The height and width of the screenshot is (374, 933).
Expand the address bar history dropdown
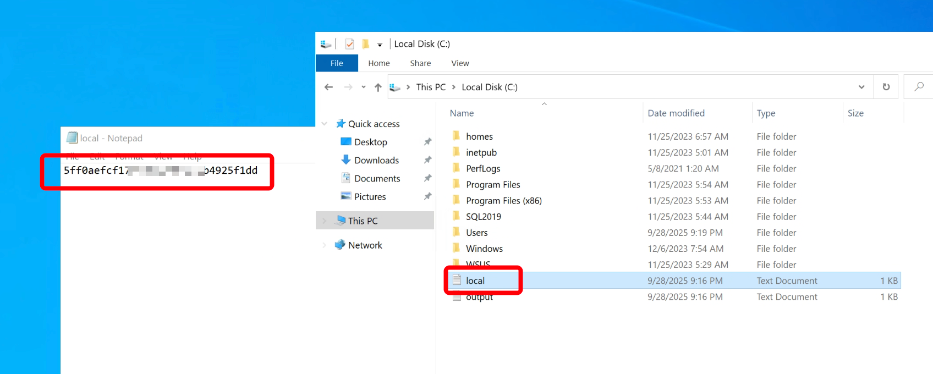[861, 87]
